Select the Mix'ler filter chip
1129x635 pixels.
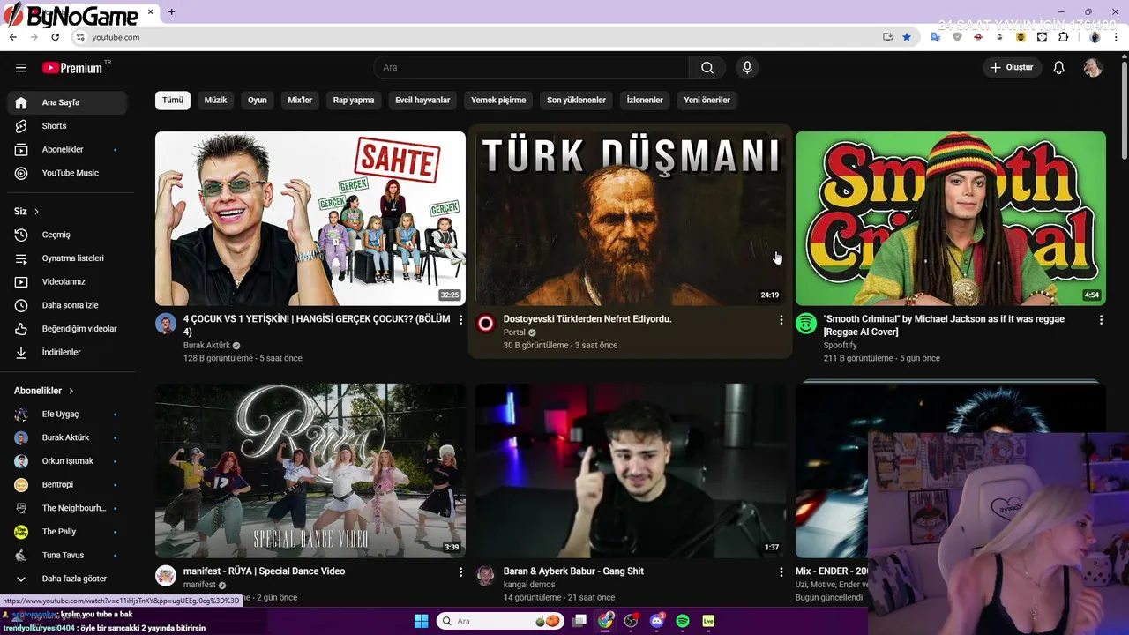point(300,100)
